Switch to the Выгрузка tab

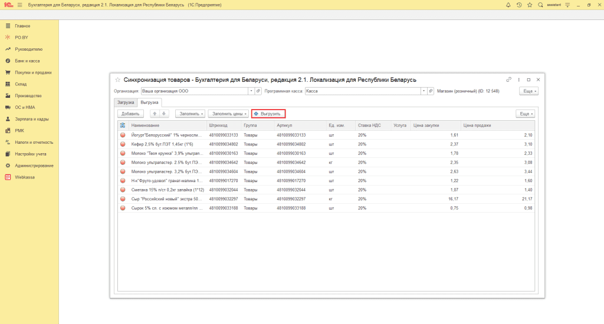coord(149,103)
